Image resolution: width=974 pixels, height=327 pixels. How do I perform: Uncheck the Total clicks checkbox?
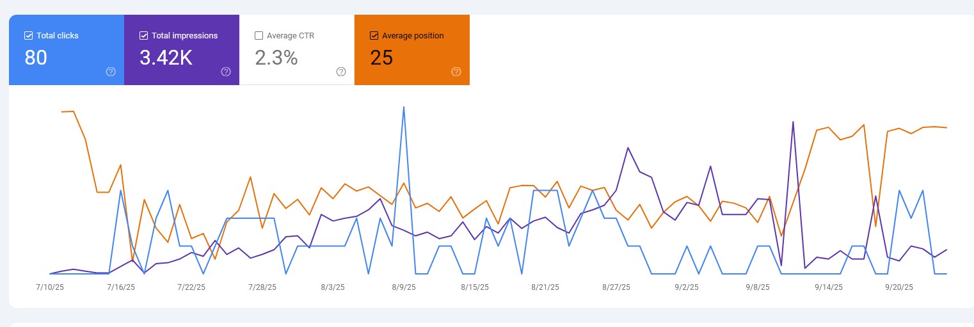(28, 36)
